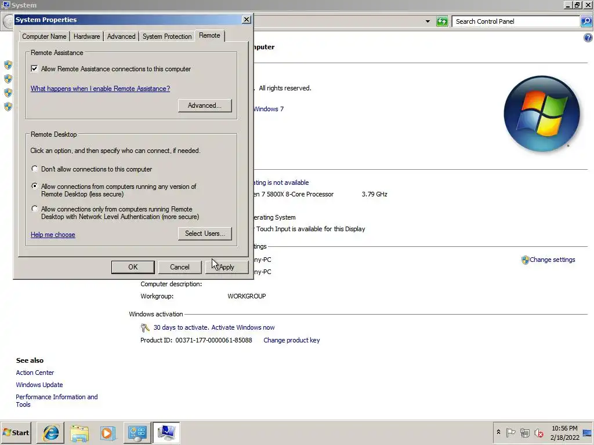
Task: Open Control Panel taskbar icon
Action: tap(137, 432)
